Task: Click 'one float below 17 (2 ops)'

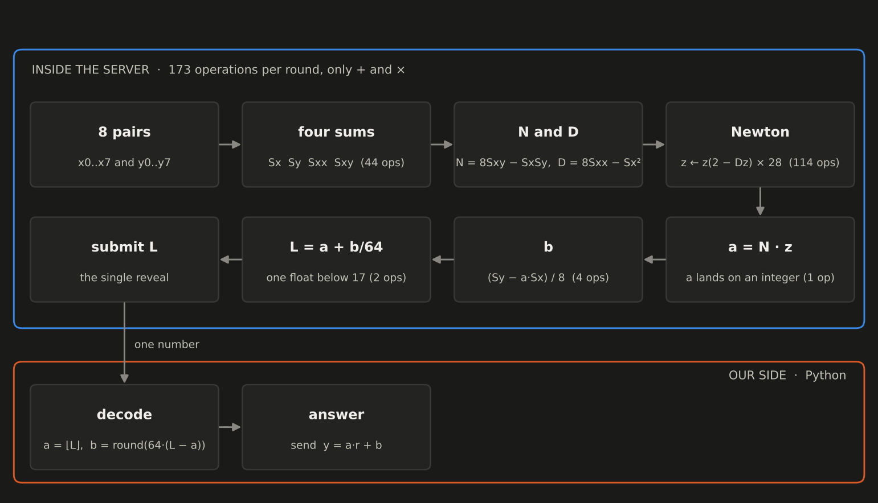Action: (x=336, y=278)
